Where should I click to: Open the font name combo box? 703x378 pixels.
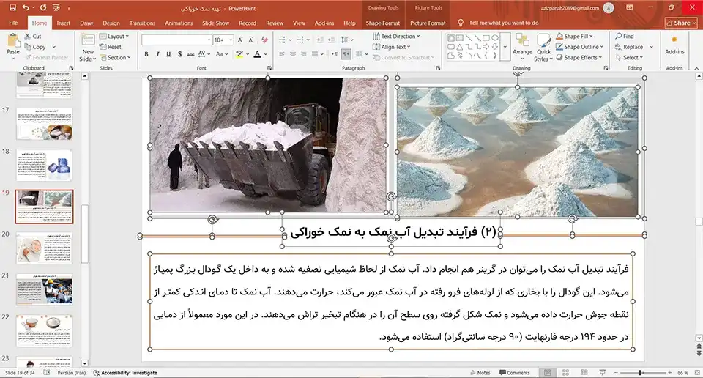(176, 40)
